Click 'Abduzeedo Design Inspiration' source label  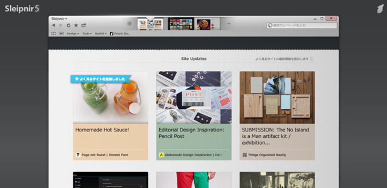point(193,155)
